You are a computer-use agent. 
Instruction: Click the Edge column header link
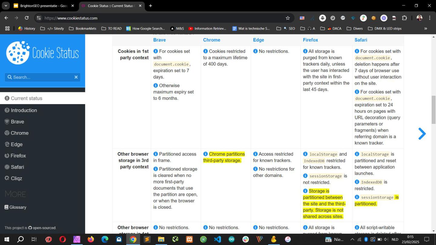259,40
